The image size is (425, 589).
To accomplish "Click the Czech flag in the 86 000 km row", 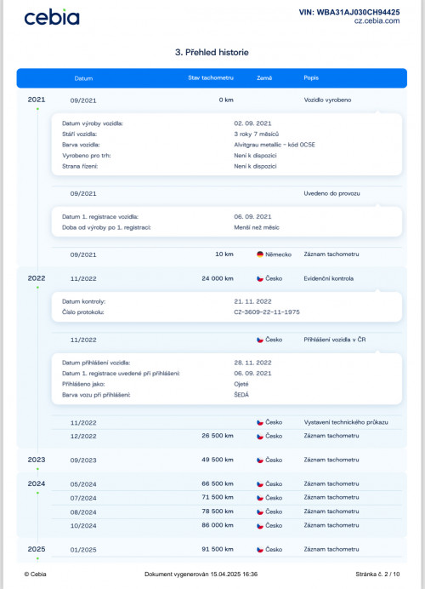I will [x=260, y=526].
